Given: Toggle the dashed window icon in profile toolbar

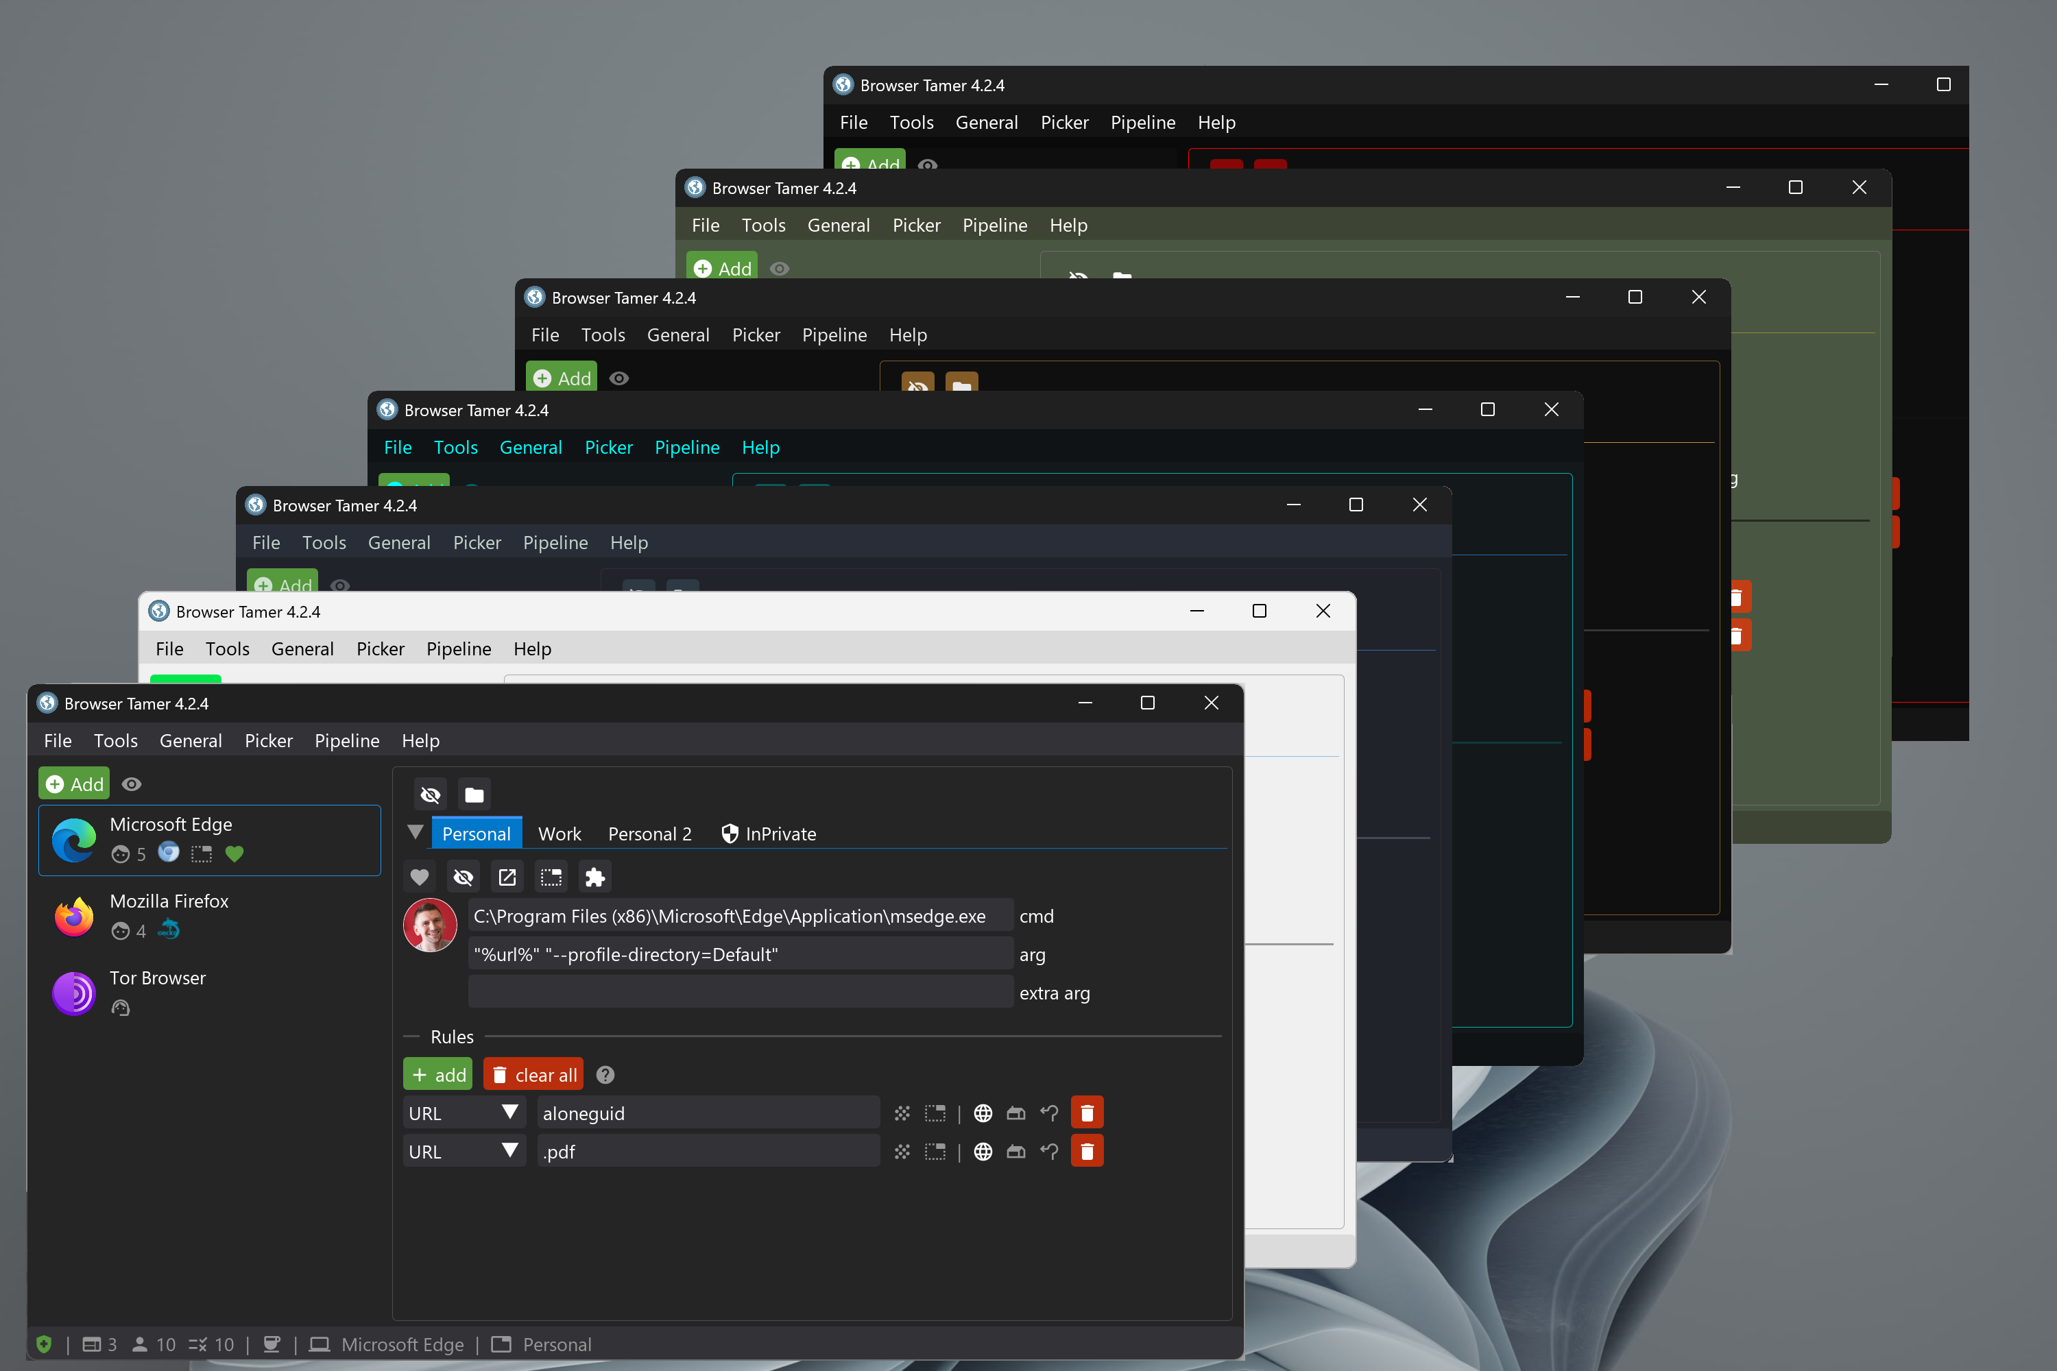Looking at the screenshot, I should tap(551, 877).
